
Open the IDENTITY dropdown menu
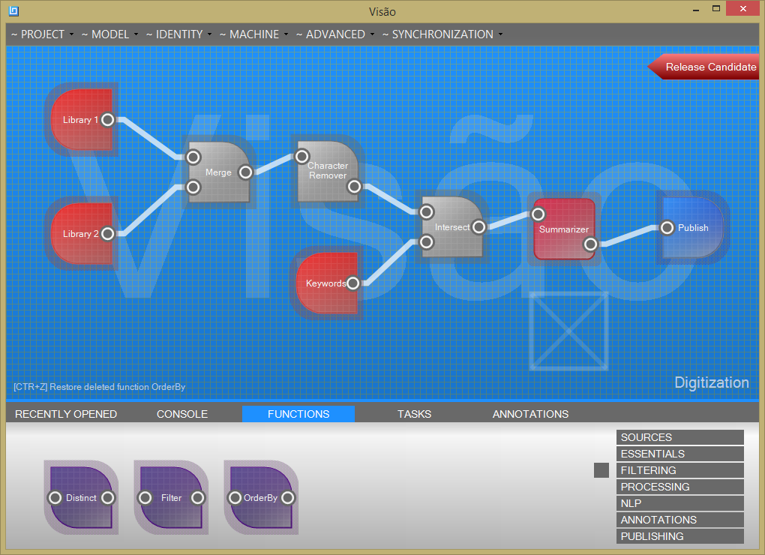[x=178, y=34]
